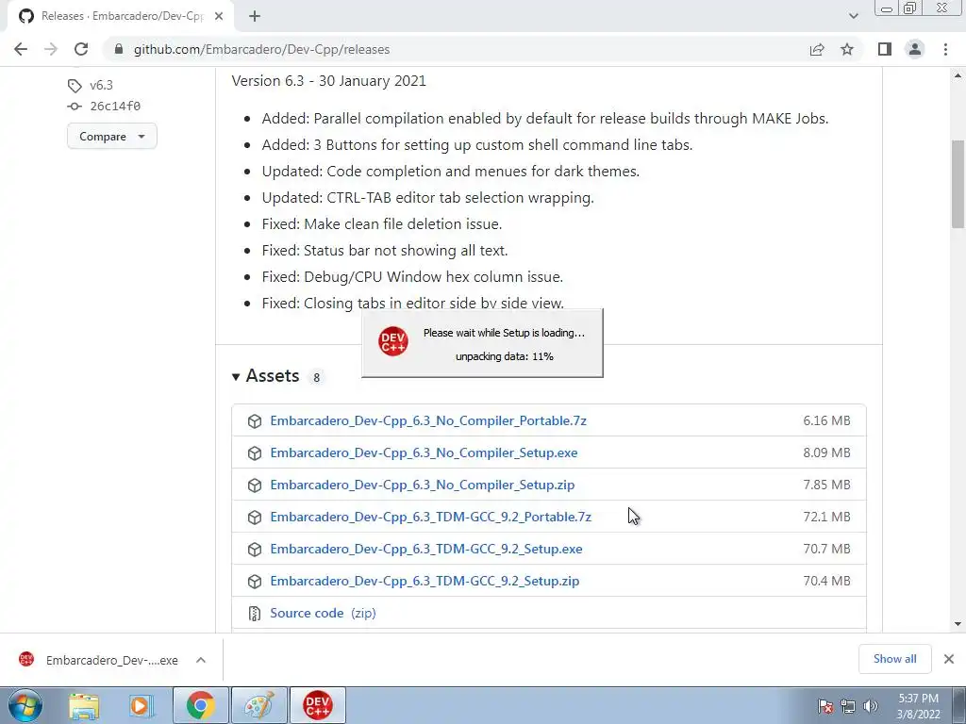Click package icon of TDM-GCC_9.2_Portable.7z
This screenshot has height=724, width=966.
point(255,518)
